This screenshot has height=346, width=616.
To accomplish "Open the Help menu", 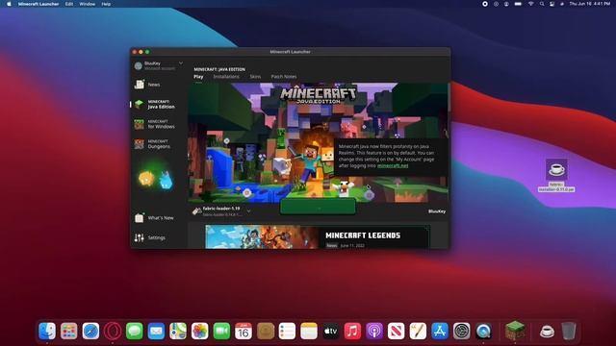I will (x=106, y=4).
